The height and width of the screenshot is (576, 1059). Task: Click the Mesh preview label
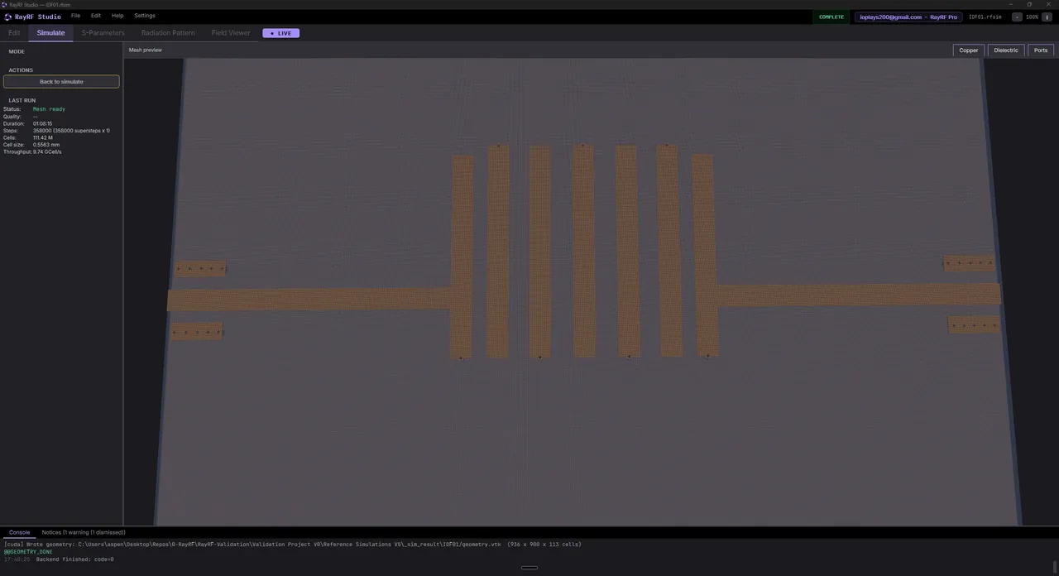146,50
